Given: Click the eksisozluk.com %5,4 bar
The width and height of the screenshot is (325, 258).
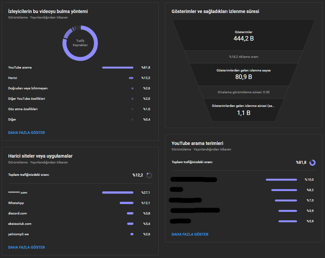Looking at the screenshot, I should (x=130, y=224).
